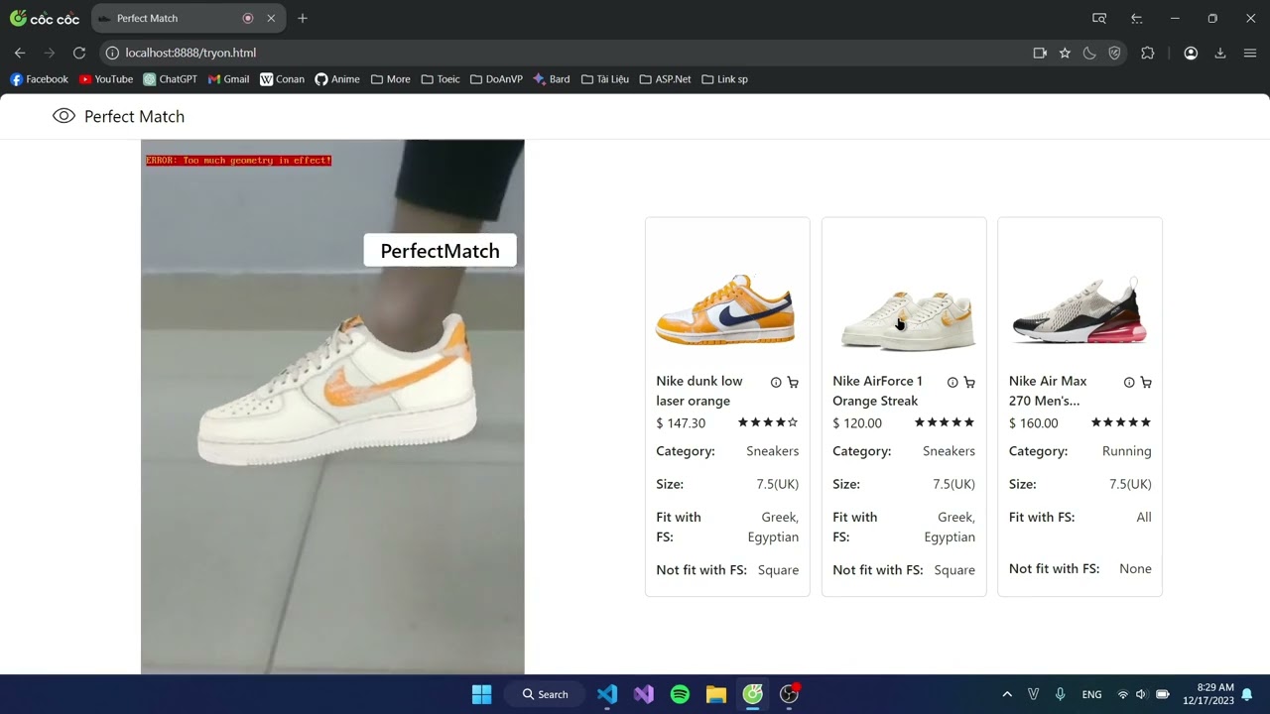Select the Nike dunk low shoe image
This screenshot has width=1270, height=714.
tap(725, 309)
